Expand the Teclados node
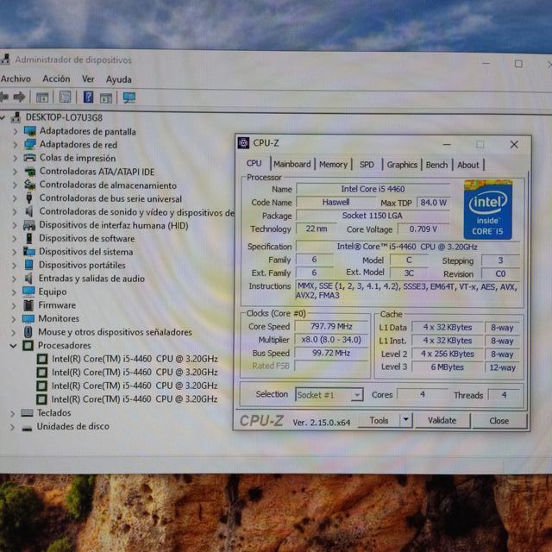552x552 pixels. pos(12,413)
